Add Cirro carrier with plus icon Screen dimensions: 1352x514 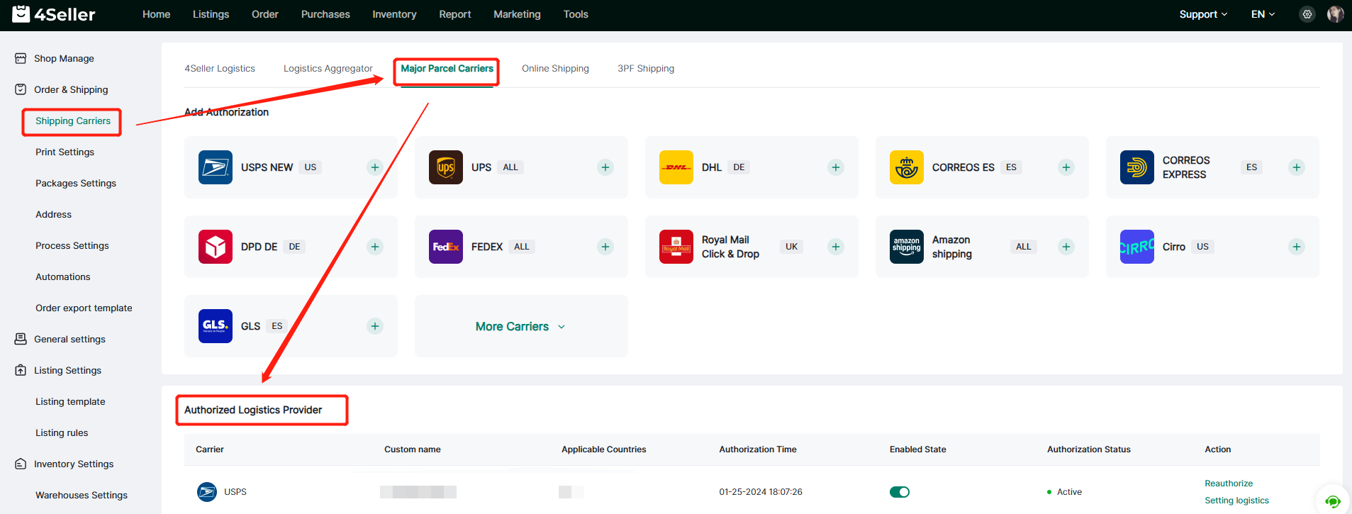pyautogui.click(x=1297, y=247)
